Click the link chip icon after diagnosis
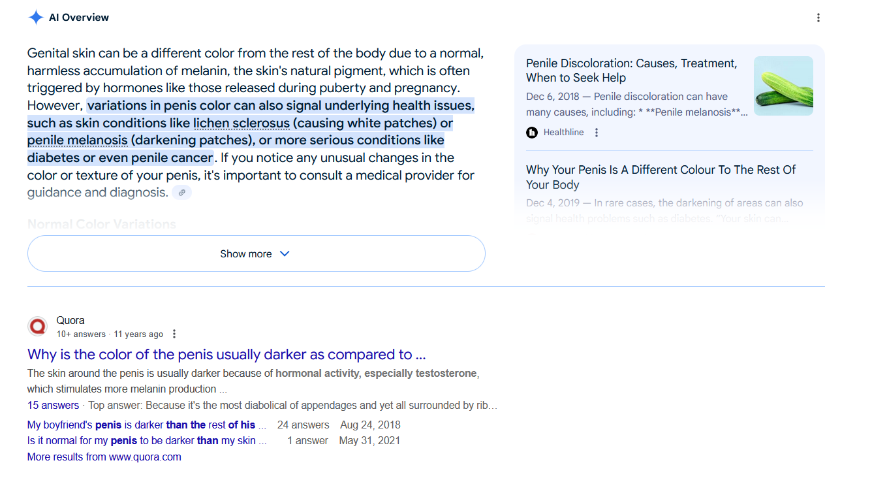Image resolution: width=872 pixels, height=484 pixels. pos(182,193)
